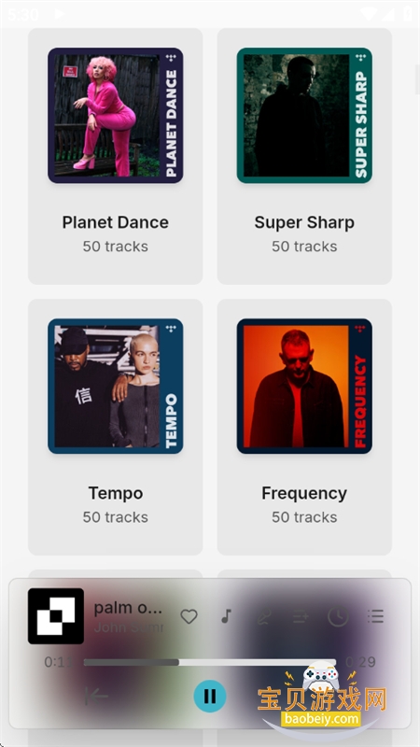
Task: Tap the Tempo playlist title
Action: 115,493
